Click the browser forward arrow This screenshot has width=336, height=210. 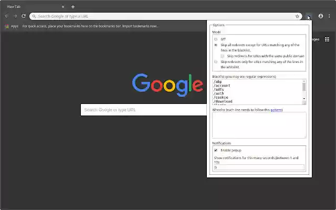pyautogui.click(x=15, y=16)
